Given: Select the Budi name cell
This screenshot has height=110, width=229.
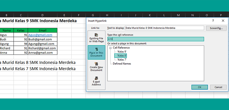Looking at the screenshot, I should tap(7, 39).
